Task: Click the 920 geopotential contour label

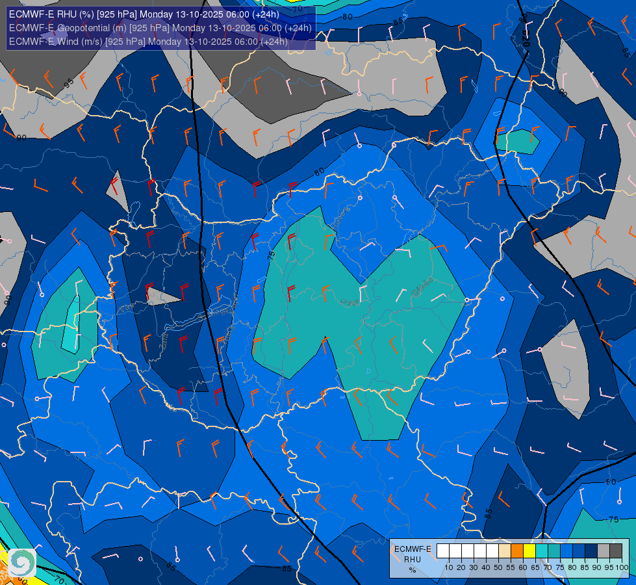Action: pos(526,40)
